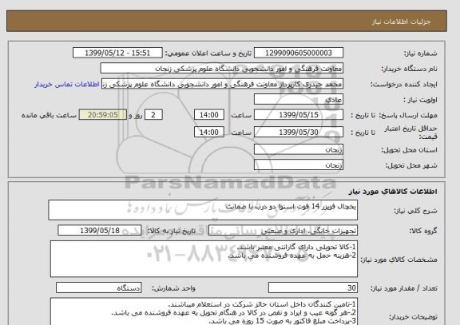
Task: Click the priority field showing عادی
Action: [299, 100]
